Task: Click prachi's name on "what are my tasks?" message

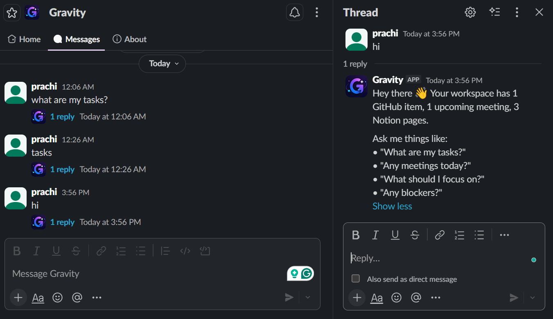Action: 44,87
